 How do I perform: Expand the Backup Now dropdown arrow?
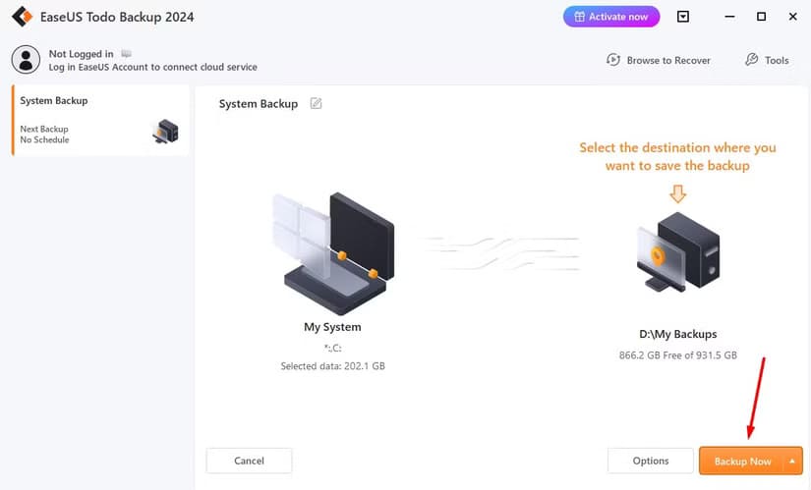(792, 462)
